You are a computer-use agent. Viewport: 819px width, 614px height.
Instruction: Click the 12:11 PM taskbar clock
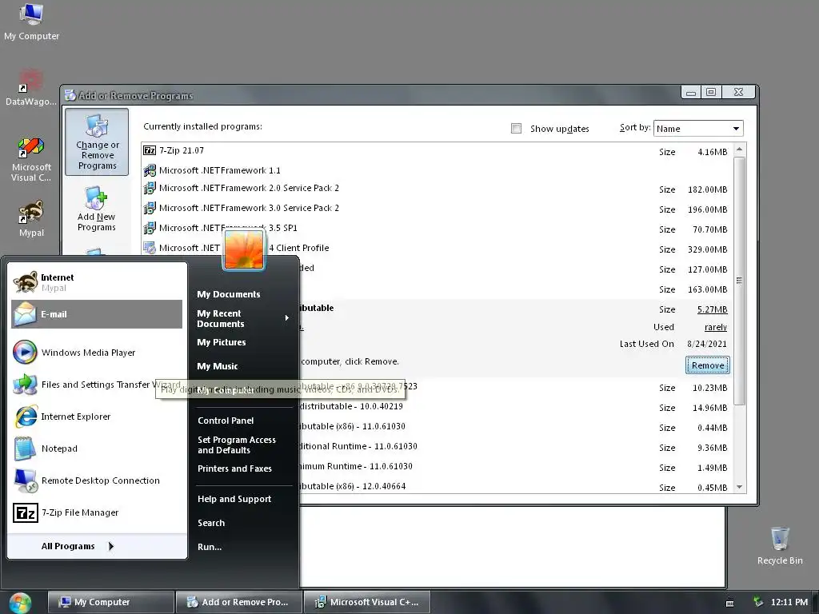pyautogui.click(x=789, y=602)
